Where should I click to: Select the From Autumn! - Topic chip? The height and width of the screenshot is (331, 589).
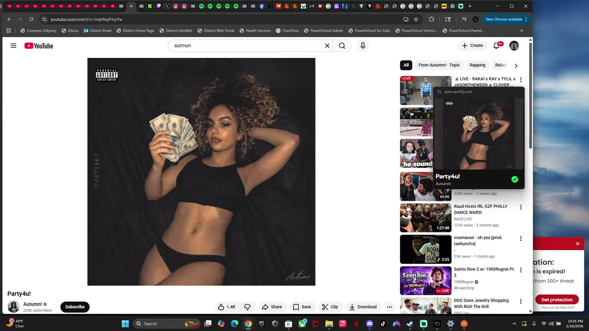click(x=439, y=65)
